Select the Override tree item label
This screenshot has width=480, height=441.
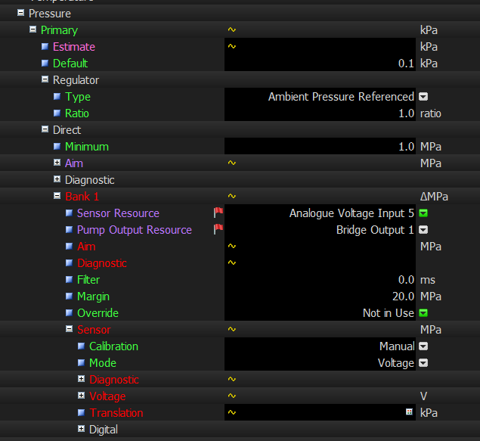(98, 313)
